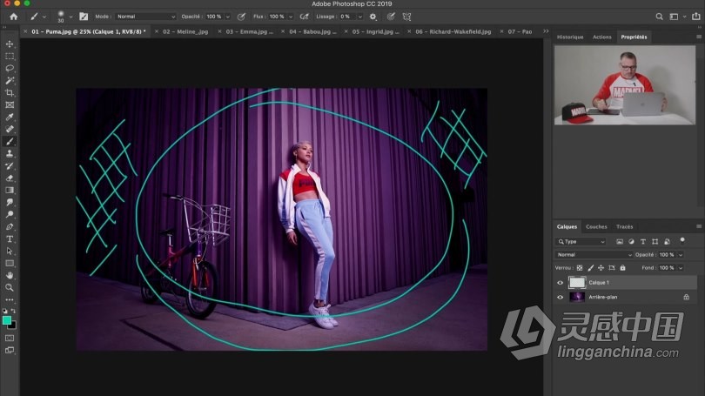The height and width of the screenshot is (396, 705).
Task: Open the tool preset picker arrow
Action: pos(44,17)
